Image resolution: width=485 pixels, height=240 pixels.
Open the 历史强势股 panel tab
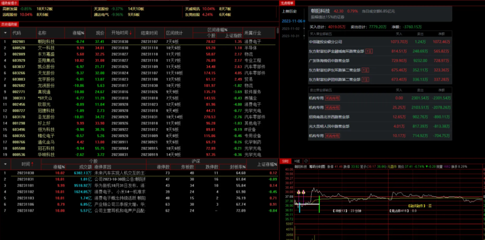[9, 24]
